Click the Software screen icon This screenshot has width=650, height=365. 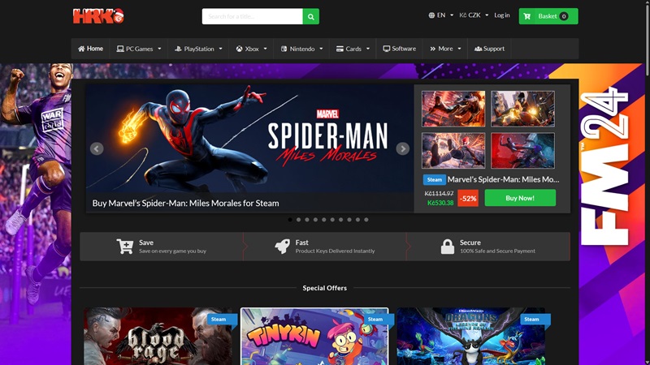387,49
